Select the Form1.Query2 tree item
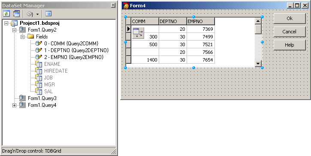Screen dimensions: 311x156 [42, 30]
